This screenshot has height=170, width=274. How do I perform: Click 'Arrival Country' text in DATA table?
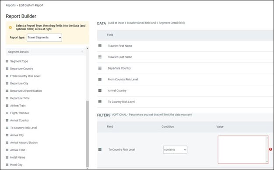click(117, 90)
